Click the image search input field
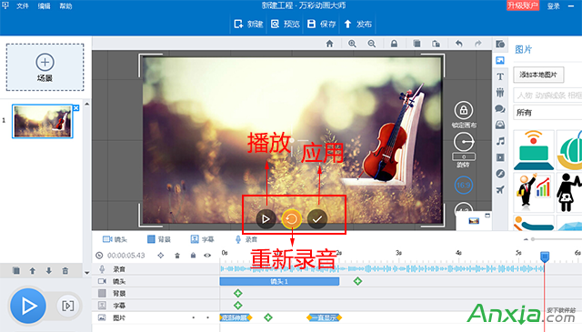 pos(547,96)
